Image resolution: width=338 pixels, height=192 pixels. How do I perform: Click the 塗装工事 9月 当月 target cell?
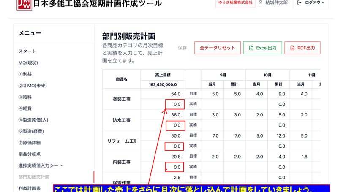pos(215,94)
